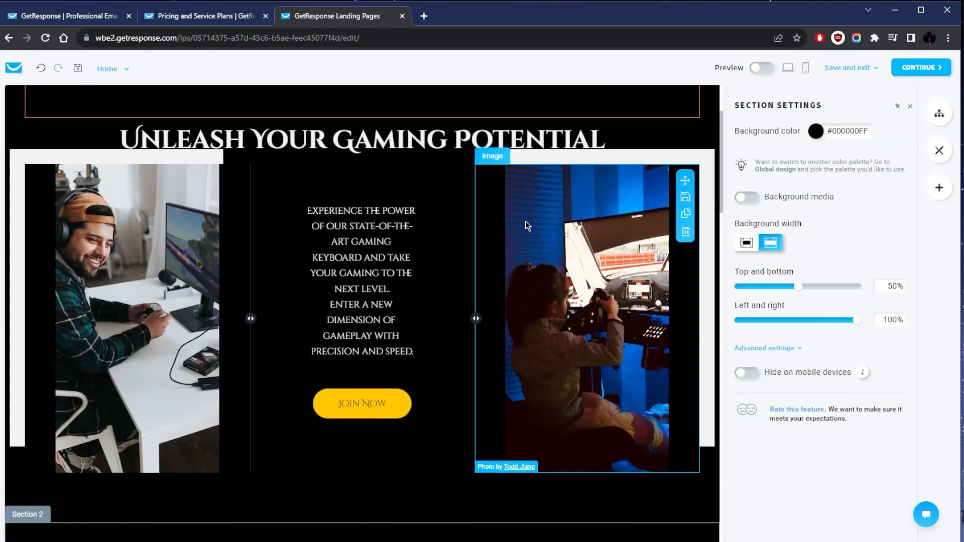Toggle Background media switch
Viewport: 964px width, 542px height.
[x=746, y=197]
